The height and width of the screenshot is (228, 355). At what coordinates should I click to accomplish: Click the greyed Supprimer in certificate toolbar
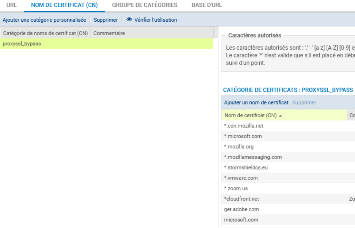point(304,102)
